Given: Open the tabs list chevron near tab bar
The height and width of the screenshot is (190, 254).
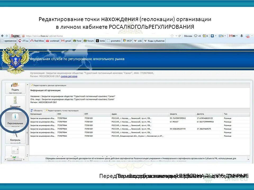Looking at the screenshot, I should pos(252,36).
